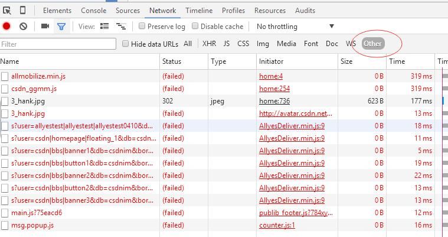This screenshot has height=237, width=448.
Task: Click the capture screenshots camera icon
Action: pyautogui.click(x=45, y=26)
